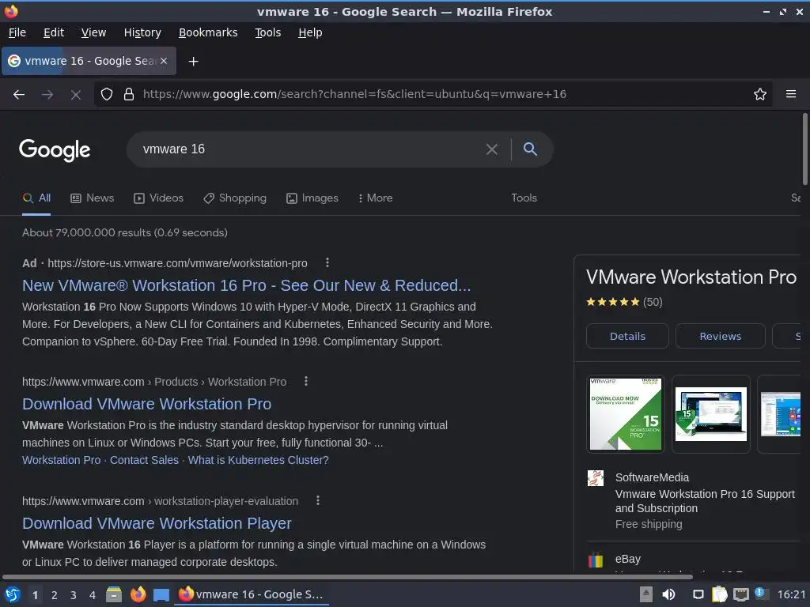Click the 16:21 taskbar clock
The height and width of the screenshot is (607, 810).
coord(791,594)
